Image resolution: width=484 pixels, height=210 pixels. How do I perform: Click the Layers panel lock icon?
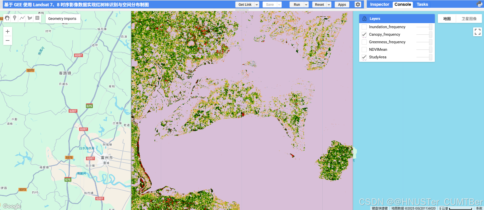[x=364, y=19]
